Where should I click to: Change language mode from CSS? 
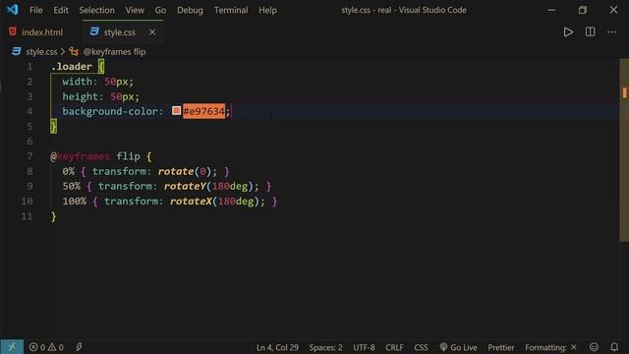click(421, 347)
